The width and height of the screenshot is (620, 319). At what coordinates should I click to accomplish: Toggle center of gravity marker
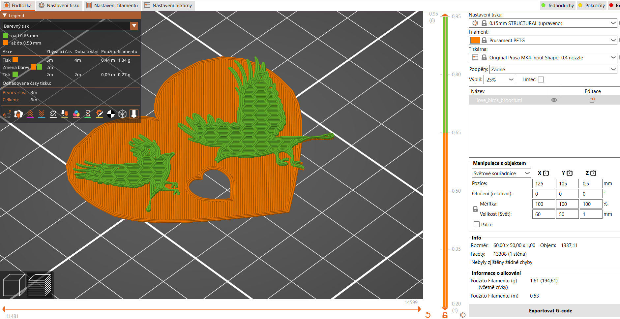[111, 114]
